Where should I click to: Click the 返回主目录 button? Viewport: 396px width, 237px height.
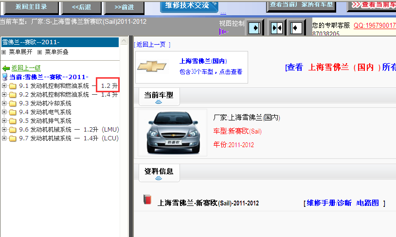coord(31,7)
